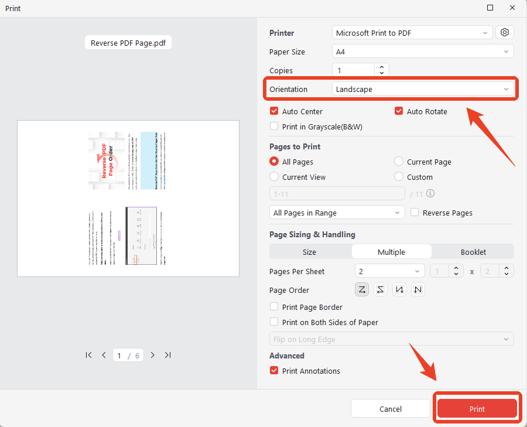The image size is (527, 427).
Task: Select Current Page radio button
Action: 399,162
